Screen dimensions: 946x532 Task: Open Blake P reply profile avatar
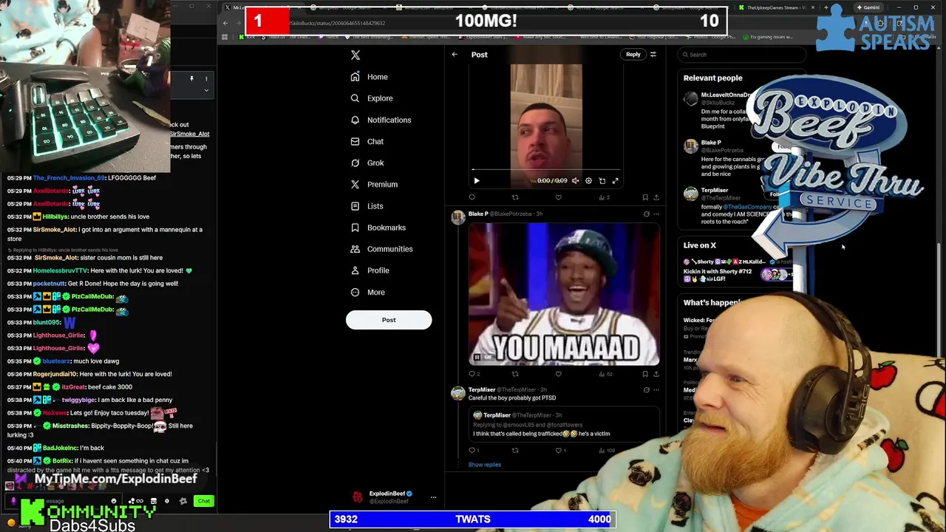(x=458, y=216)
